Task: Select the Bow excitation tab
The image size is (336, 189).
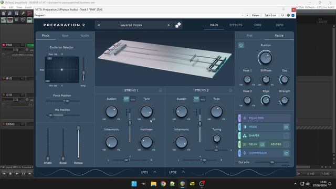Action: click(x=65, y=36)
